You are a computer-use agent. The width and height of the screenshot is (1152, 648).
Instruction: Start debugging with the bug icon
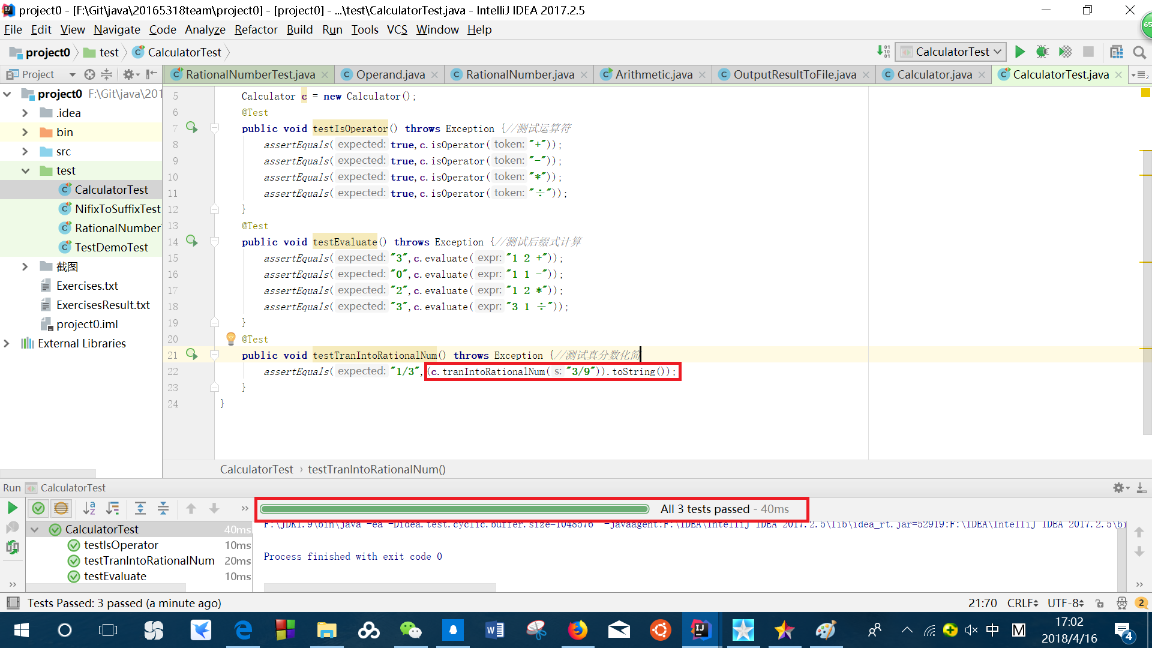(1042, 52)
